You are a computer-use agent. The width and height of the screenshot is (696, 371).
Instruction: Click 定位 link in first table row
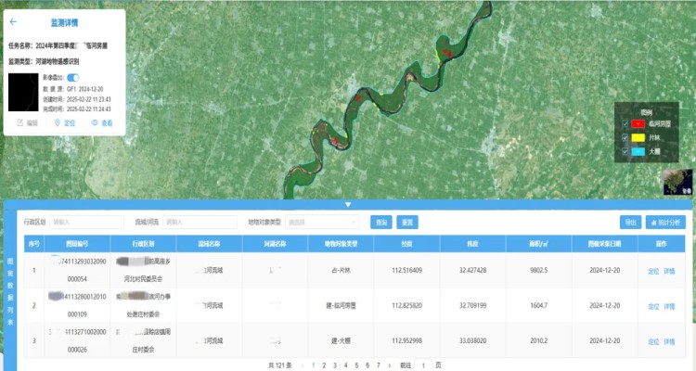pyautogui.click(x=653, y=271)
